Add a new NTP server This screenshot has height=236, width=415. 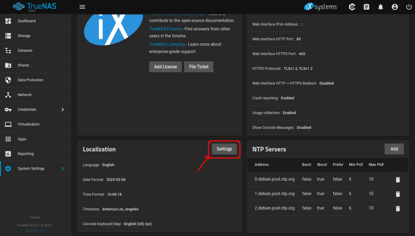coord(394,149)
